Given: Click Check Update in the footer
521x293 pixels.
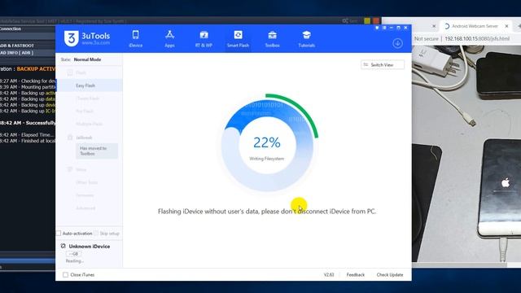Looking at the screenshot, I should pos(390,275).
